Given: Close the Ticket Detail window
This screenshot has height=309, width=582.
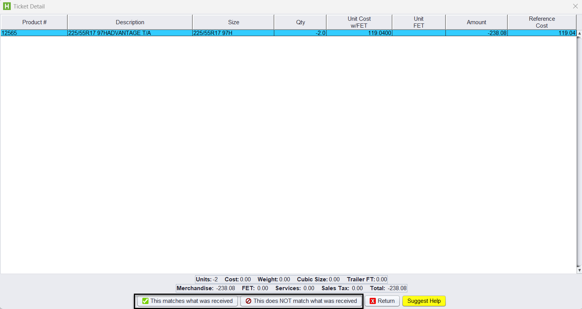Looking at the screenshot, I should [x=575, y=6].
